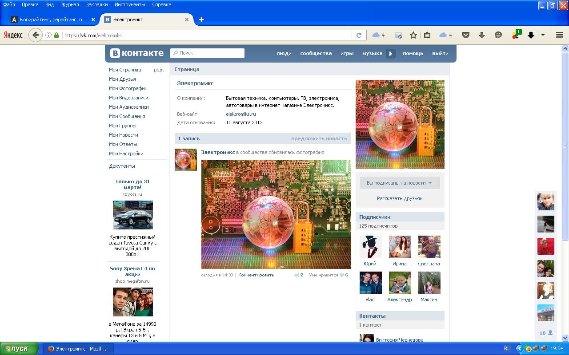Open the Документы sidebar link
This screenshot has width=569, height=355.
pos(122,166)
